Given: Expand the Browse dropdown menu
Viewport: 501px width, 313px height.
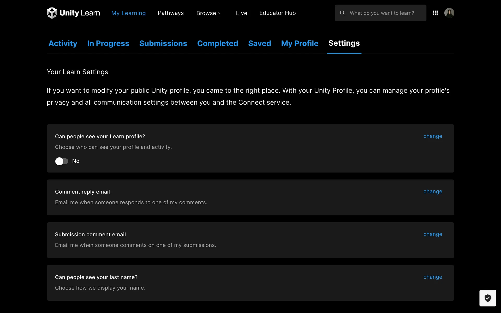Looking at the screenshot, I should pyautogui.click(x=208, y=13).
